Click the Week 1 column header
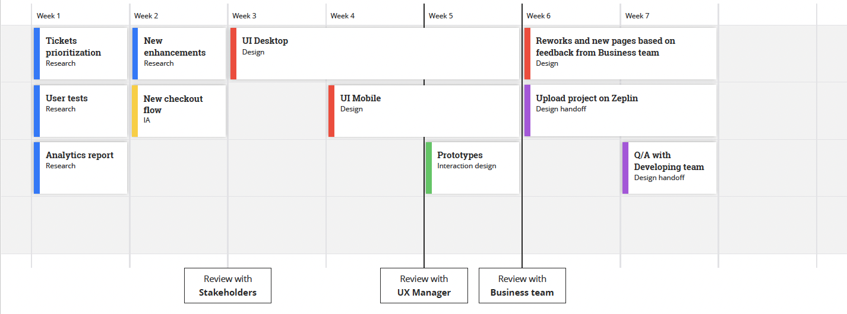847x314 pixels. coord(49,15)
